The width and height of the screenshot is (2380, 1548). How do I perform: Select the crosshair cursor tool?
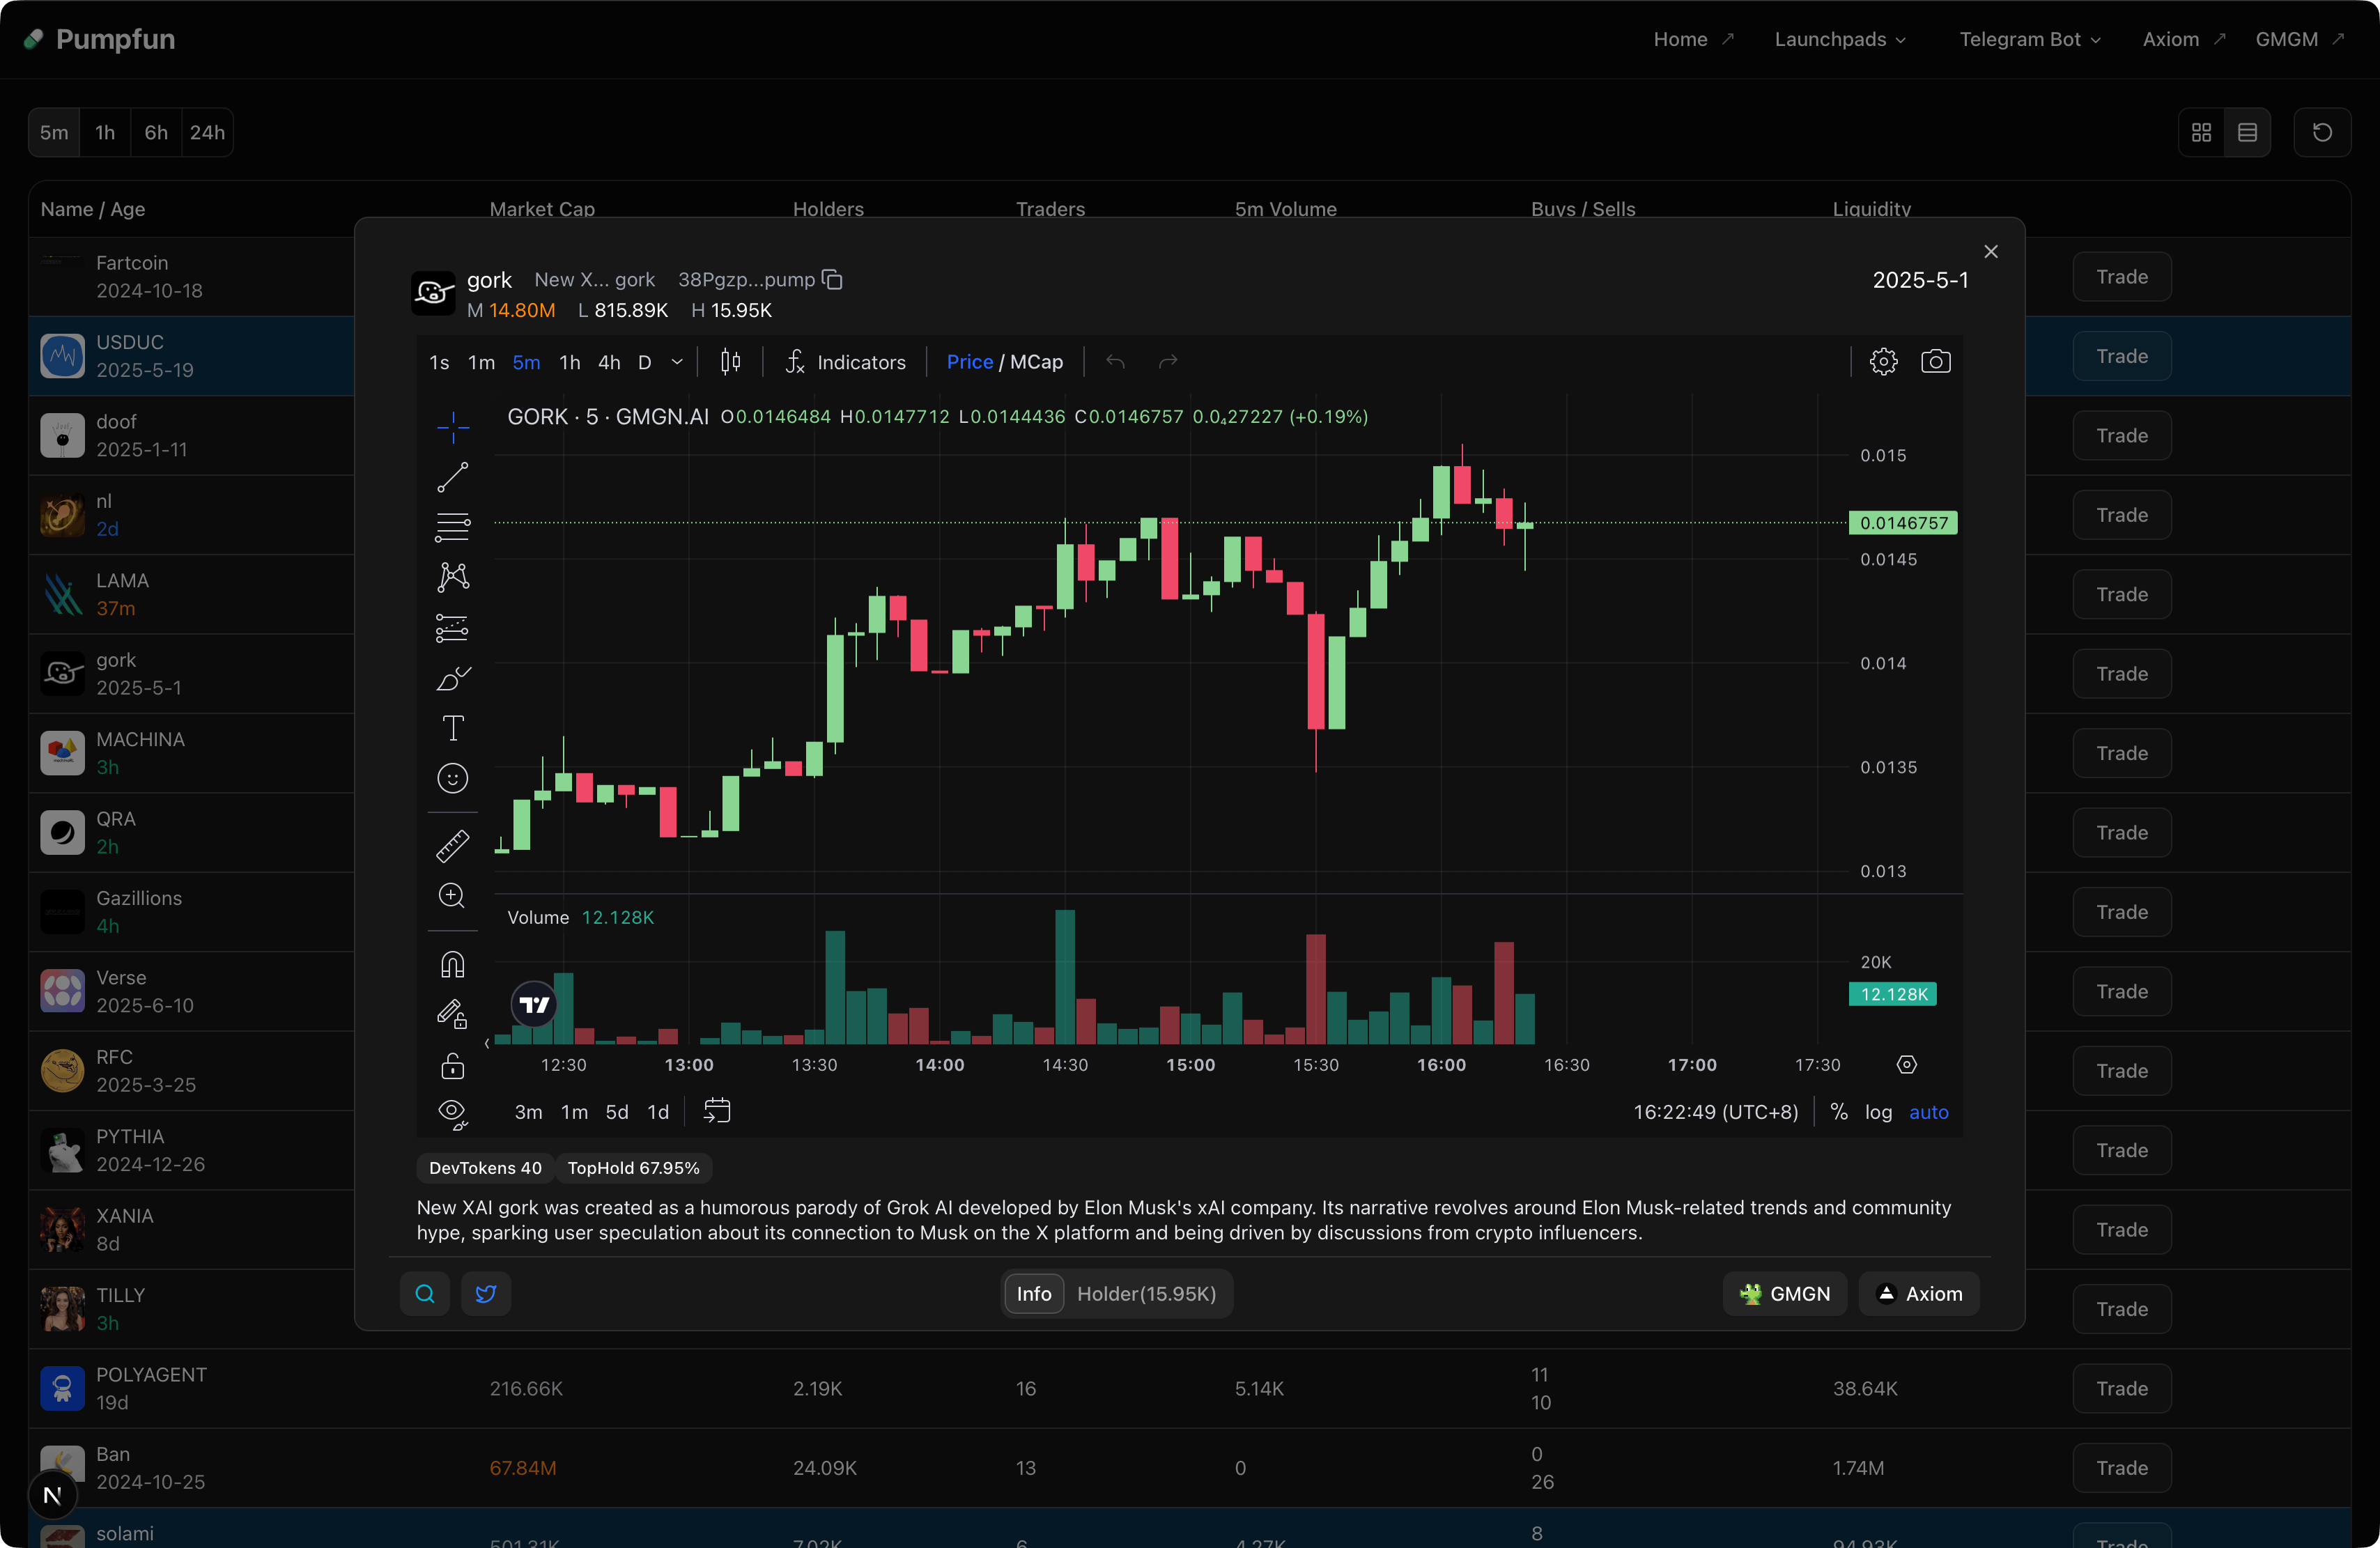(x=452, y=427)
